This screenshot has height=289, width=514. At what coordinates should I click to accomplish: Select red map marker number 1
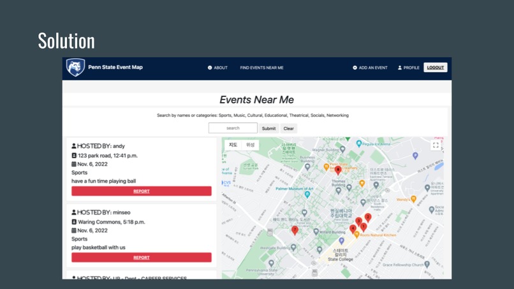(363, 226)
